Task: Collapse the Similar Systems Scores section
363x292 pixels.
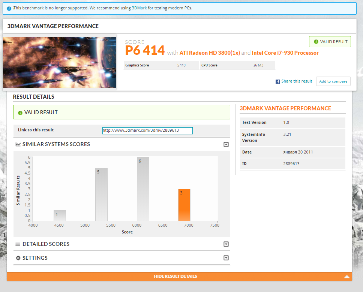Action: pyautogui.click(x=226, y=144)
